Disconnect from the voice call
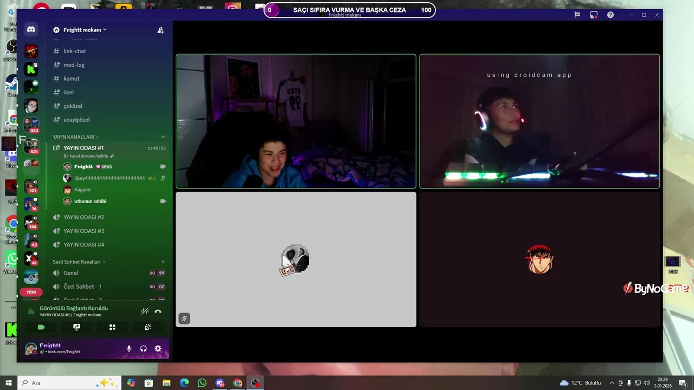The image size is (694, 390). click(x=158, y=311)
